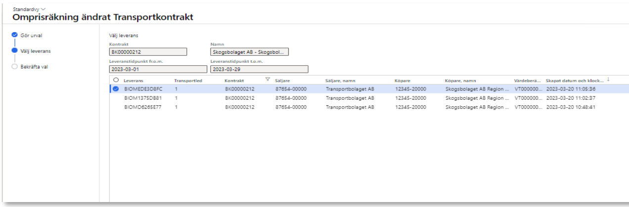
Task: Open seller link 87654-00000 in first row
Action: click(291, 89)
